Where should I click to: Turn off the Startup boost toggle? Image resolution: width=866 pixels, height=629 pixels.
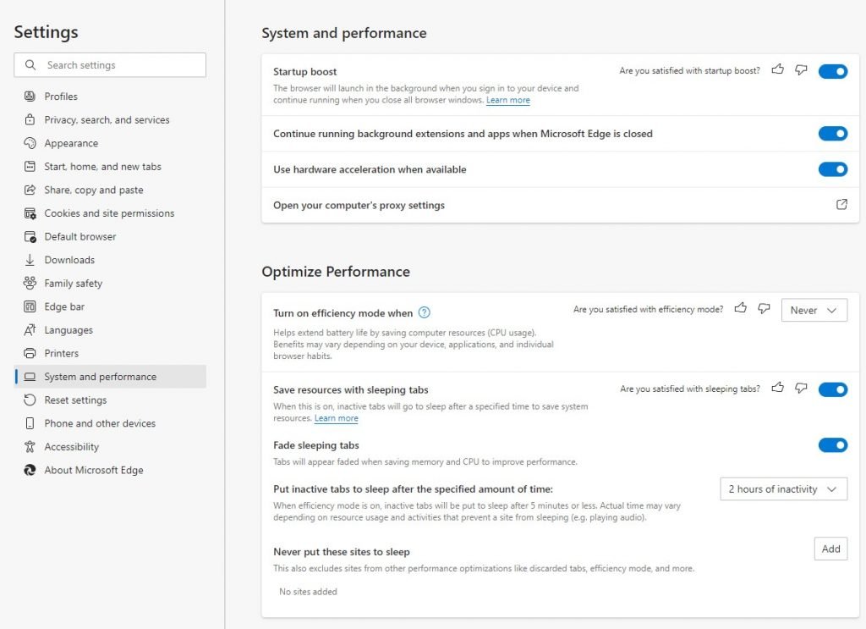point(833,71)
